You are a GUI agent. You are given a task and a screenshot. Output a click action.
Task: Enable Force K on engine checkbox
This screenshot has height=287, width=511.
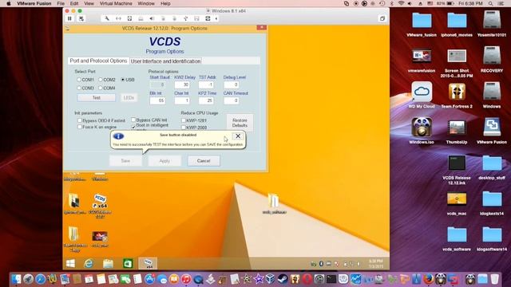pos(80,127)
